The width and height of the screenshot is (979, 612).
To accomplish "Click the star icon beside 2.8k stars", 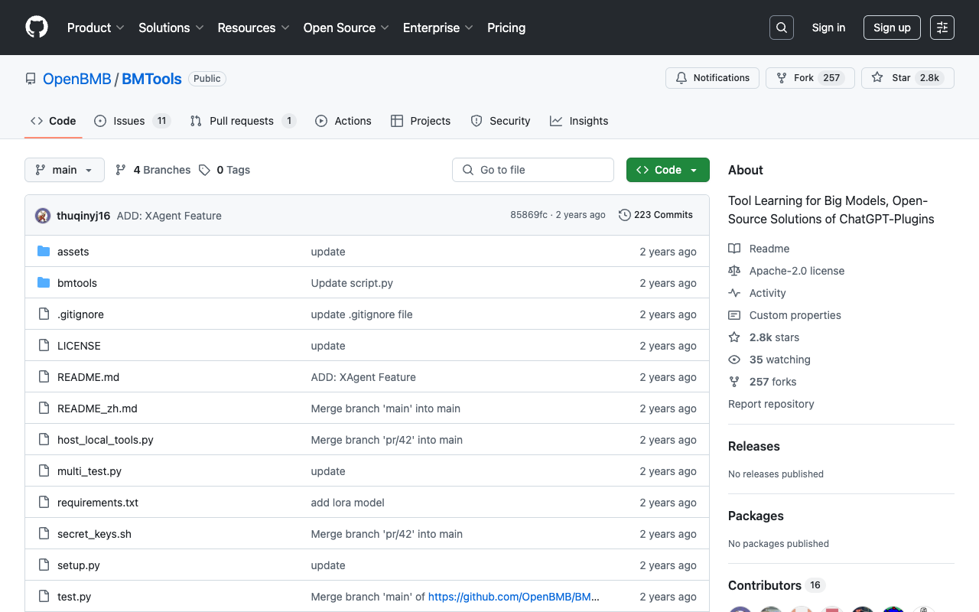I will (x=734, y=337).
